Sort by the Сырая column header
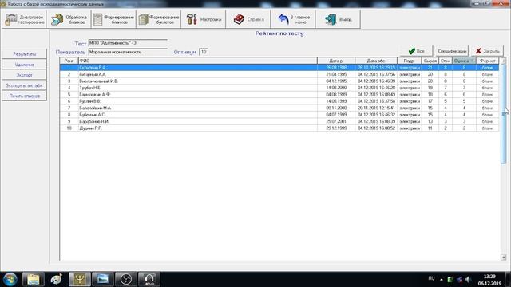This screenshot has width=511, height=287. click(x=430, y=61)
